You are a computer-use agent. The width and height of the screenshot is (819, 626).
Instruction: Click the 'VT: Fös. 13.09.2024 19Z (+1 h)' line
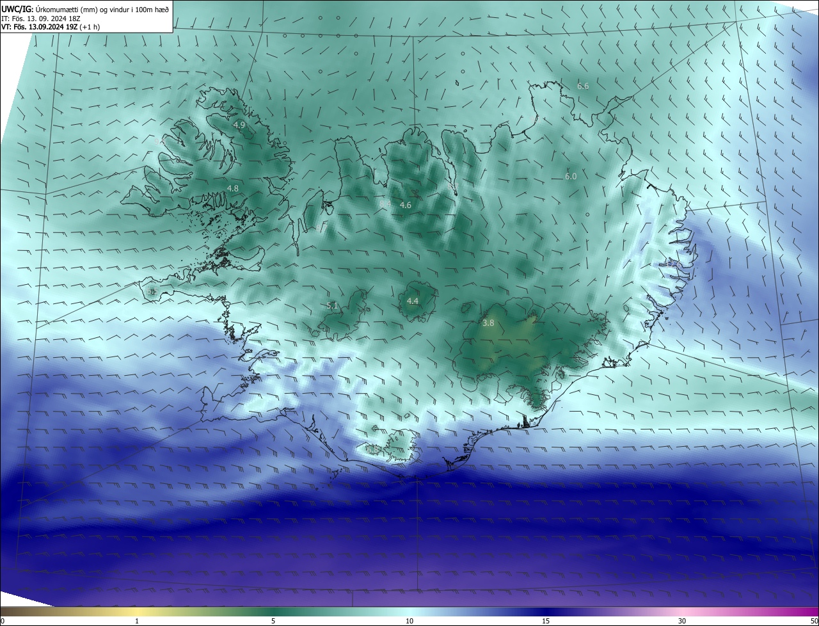pyautogui.click(x=51, y=27)
